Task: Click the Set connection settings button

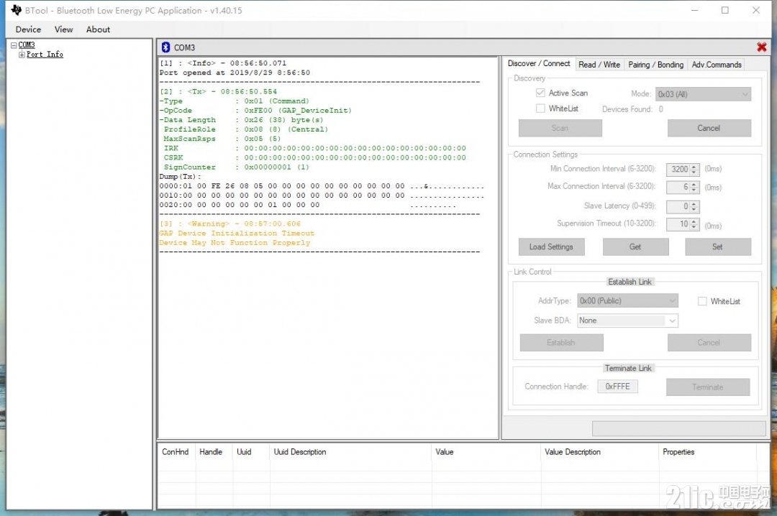Action: point(717,247)
